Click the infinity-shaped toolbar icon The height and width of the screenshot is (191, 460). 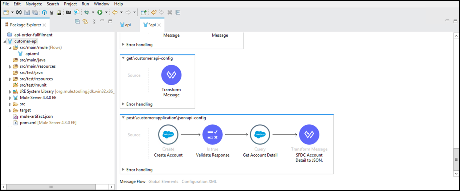(19, 12)
